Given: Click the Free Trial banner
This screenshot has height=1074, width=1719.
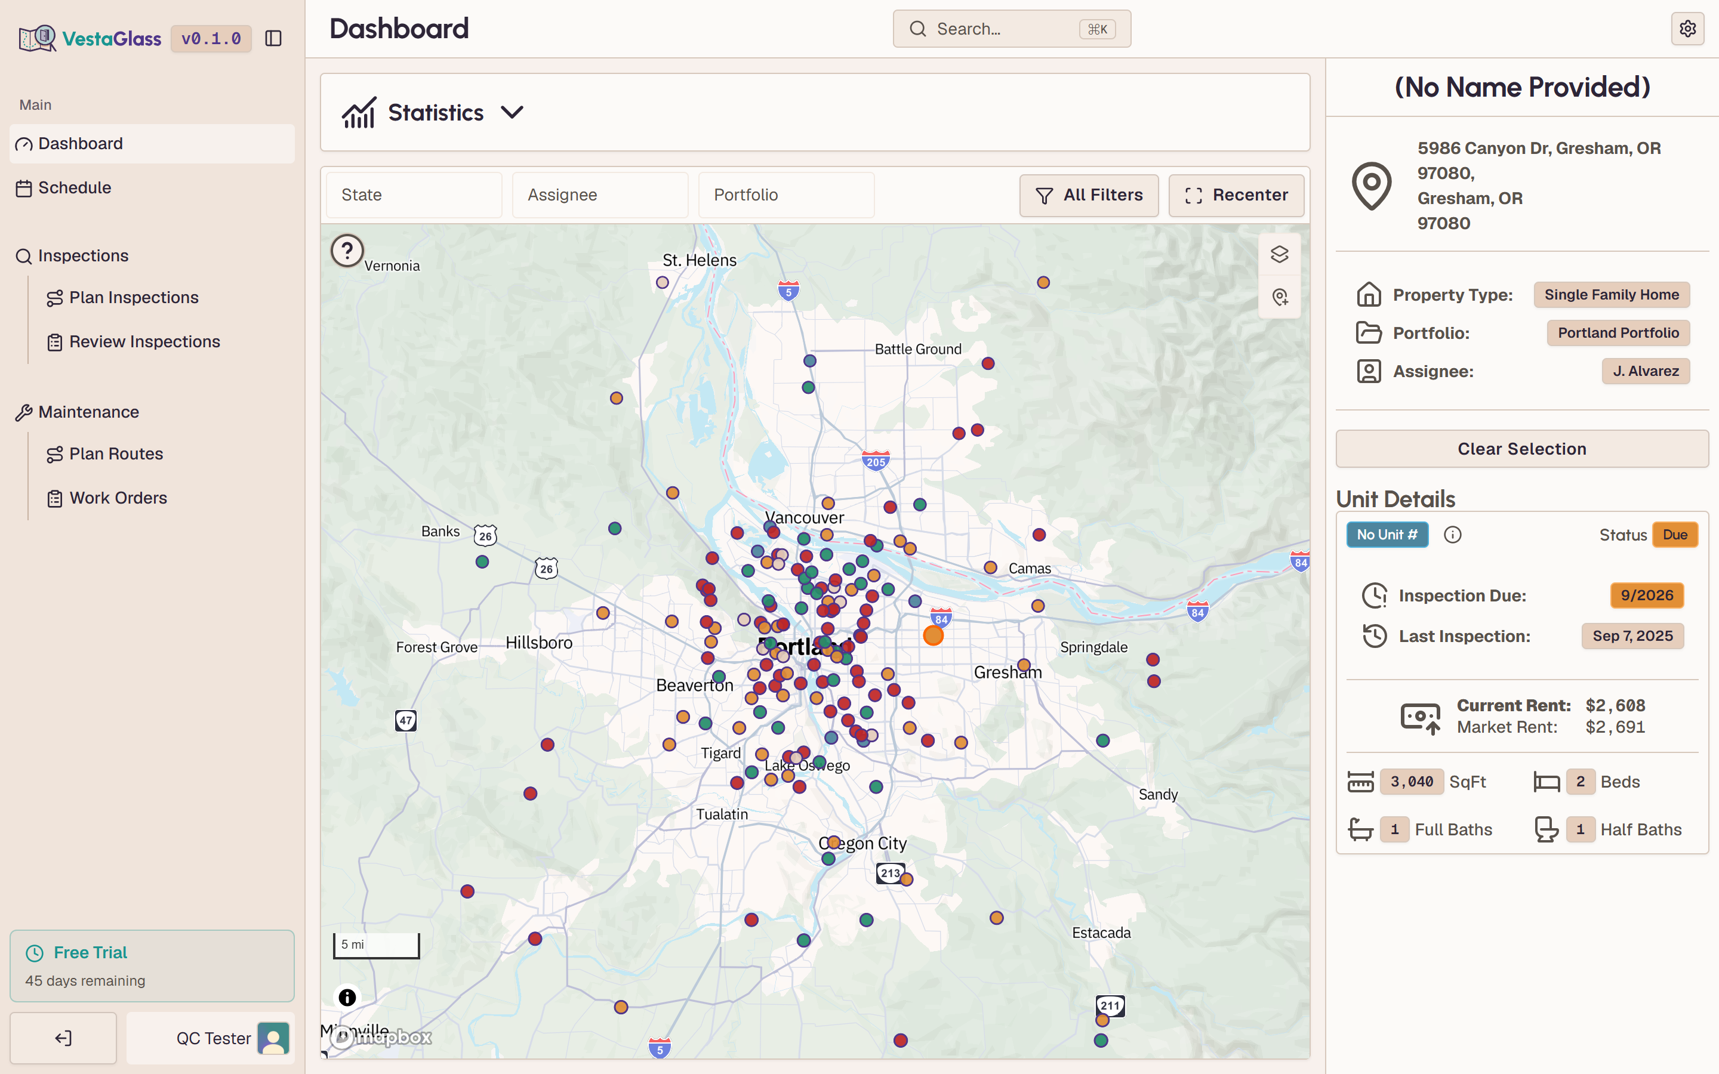Looking at the screenshot, I should tap(152, 966).
